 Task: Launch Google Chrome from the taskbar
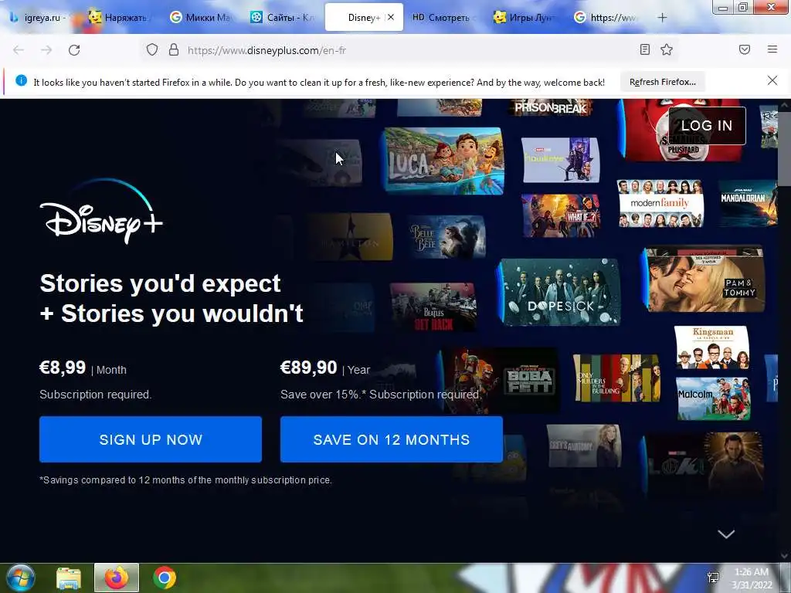pos(165,578)
